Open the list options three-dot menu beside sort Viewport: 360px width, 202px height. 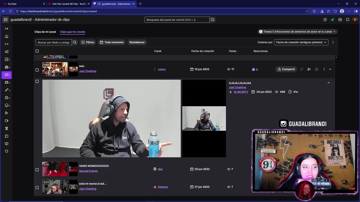click(x=333, y=42)
